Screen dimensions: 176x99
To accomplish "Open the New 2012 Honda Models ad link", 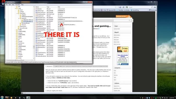I will tap(123, 56).
